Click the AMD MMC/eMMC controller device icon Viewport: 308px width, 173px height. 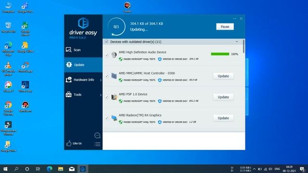tap(114, 76)
